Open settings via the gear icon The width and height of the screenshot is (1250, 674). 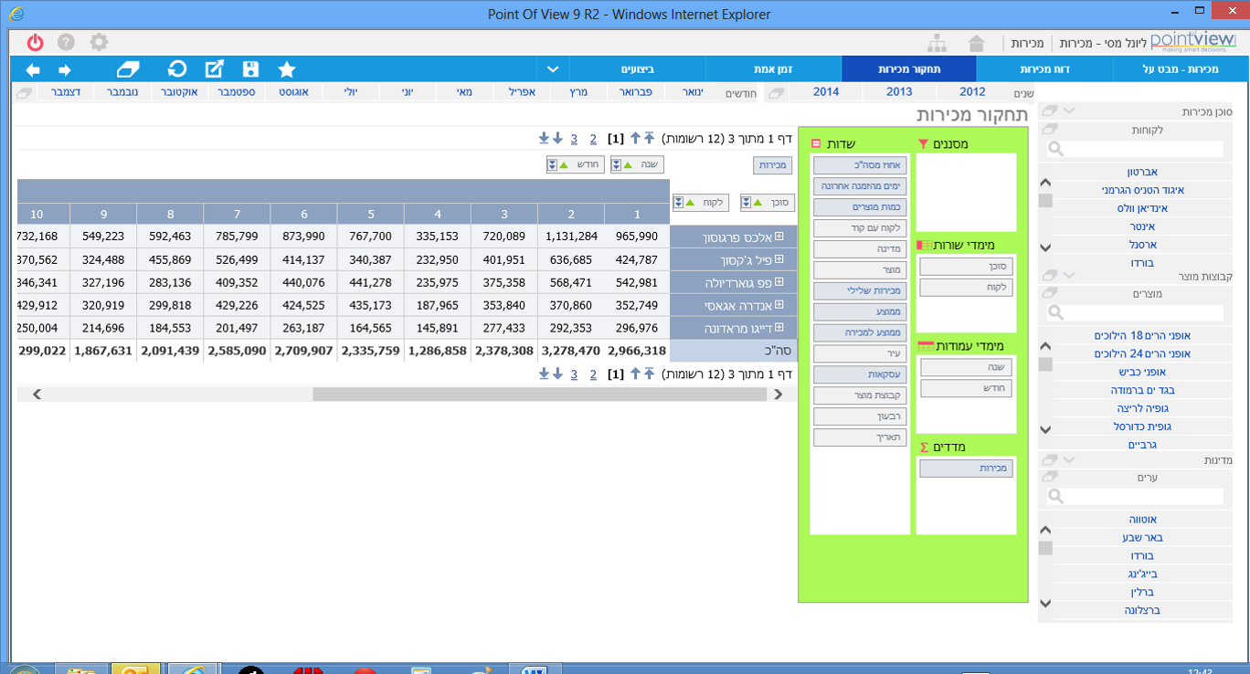99,42
